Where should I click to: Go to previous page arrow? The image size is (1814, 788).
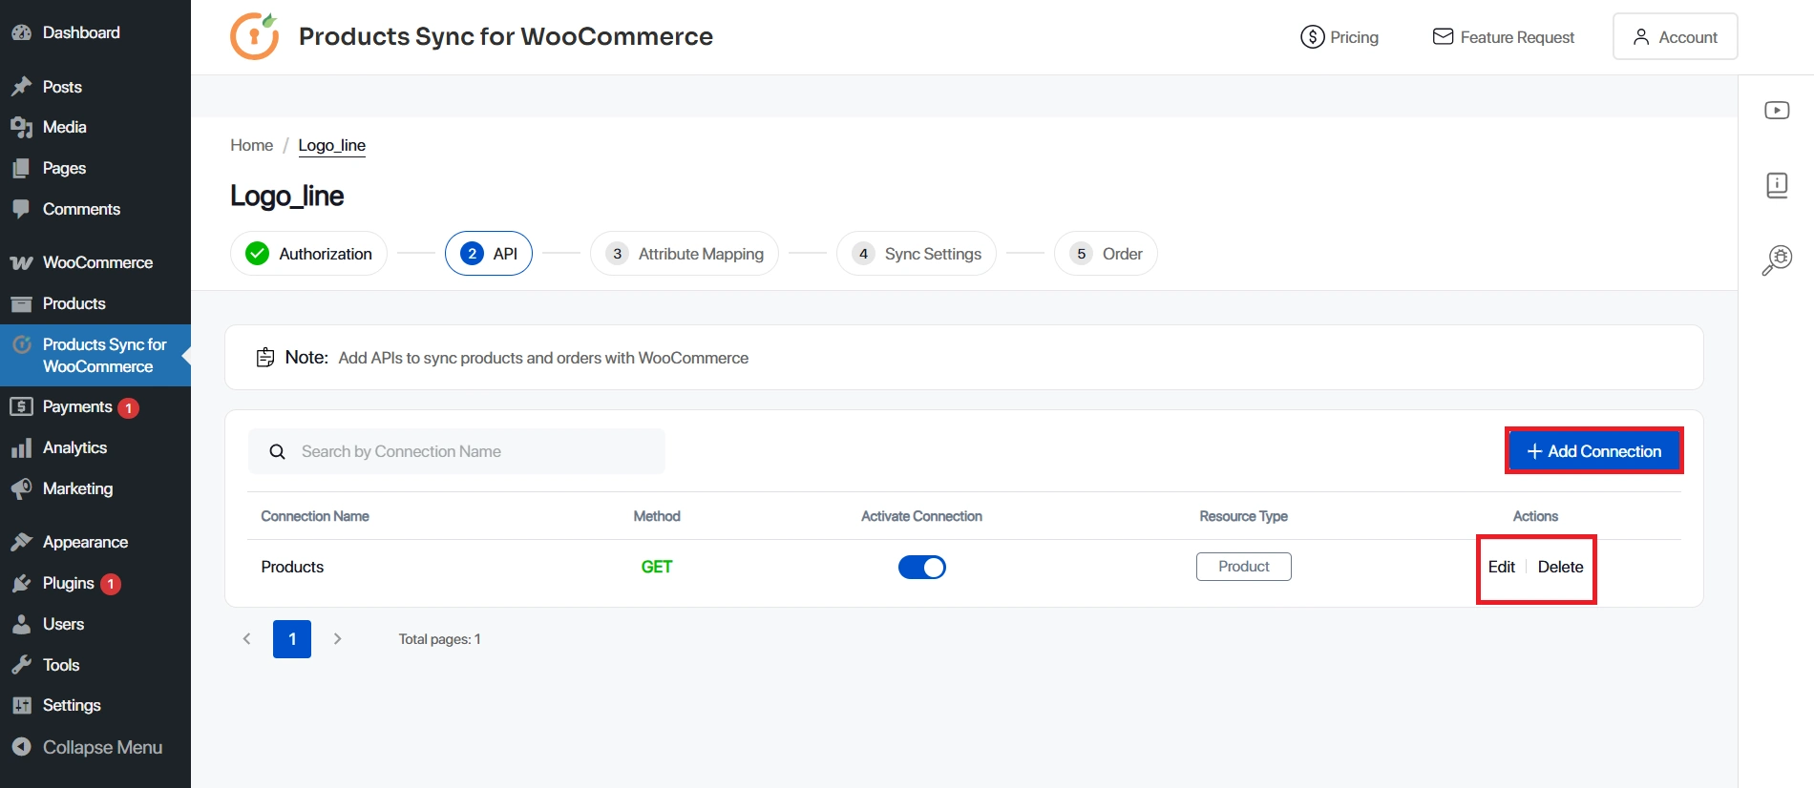coord(246,639)
